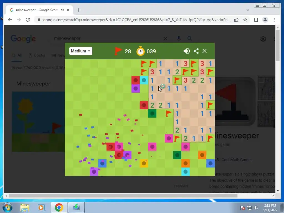284x213 pixels.
Task: Submit search with magnifier icon
Action: tap(190, 38)
